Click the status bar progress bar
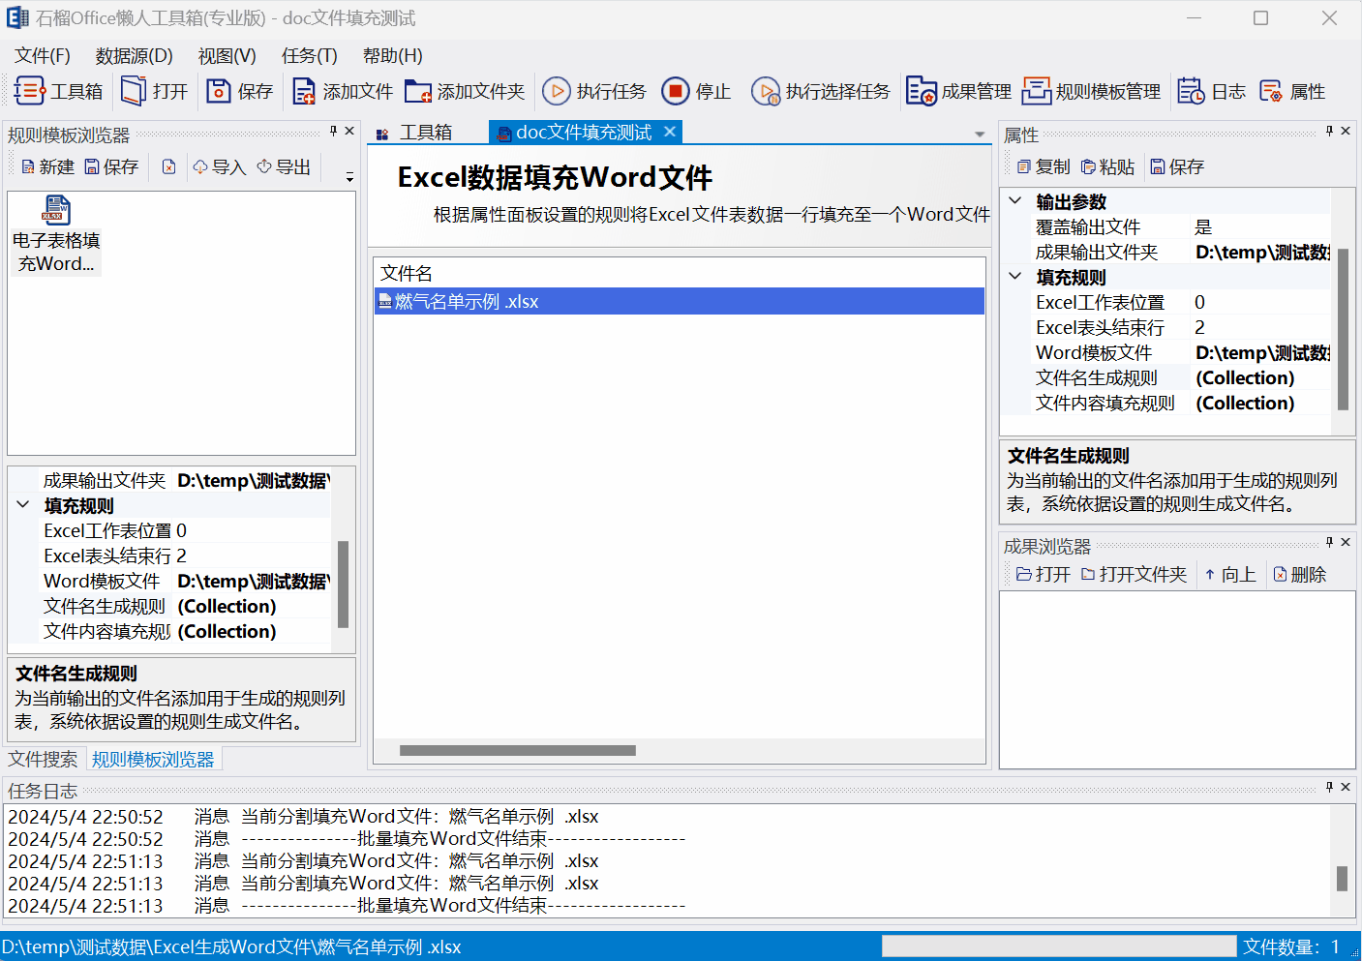This screenshot has height=961, width=1362. (1059, 946)
